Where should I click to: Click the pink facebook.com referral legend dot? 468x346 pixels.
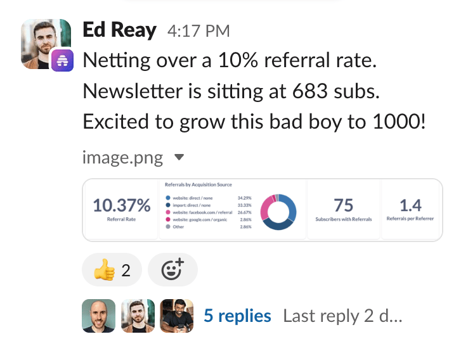(168, 212)
